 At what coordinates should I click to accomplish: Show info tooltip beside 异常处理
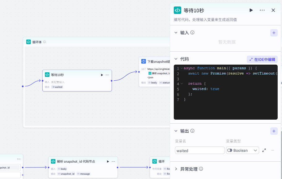click(201, 169)
